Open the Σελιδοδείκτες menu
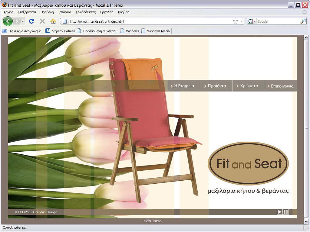310x232 pixels. [x=86, y=12]
